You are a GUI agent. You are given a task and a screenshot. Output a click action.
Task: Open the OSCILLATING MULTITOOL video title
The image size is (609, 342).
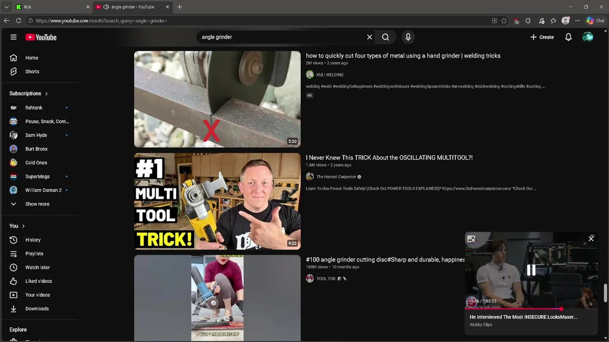[389, 158]
